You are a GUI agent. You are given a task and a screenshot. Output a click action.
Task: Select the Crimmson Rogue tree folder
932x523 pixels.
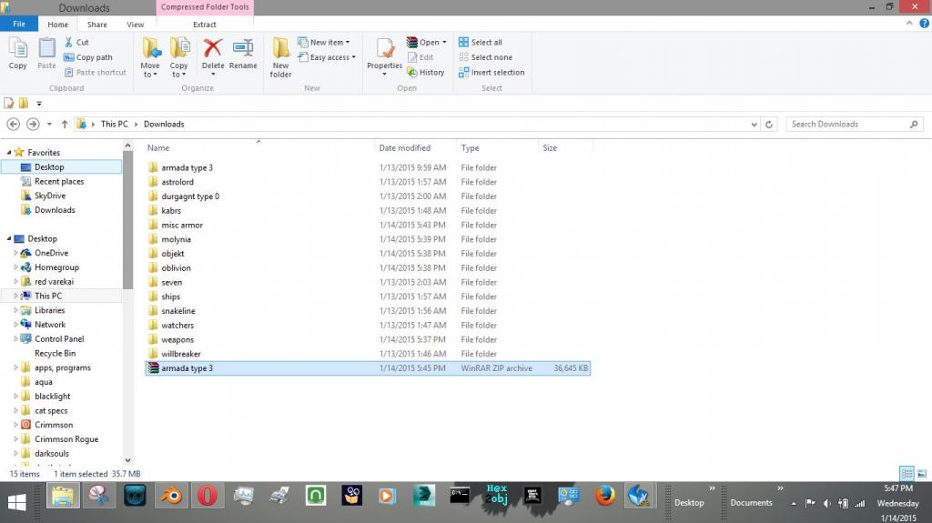pyautogui.click(x=66, y=439)
